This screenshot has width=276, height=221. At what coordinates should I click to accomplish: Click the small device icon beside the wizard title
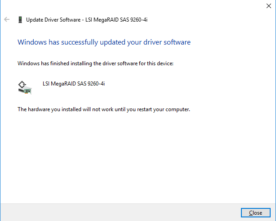[x=20, y=19]
